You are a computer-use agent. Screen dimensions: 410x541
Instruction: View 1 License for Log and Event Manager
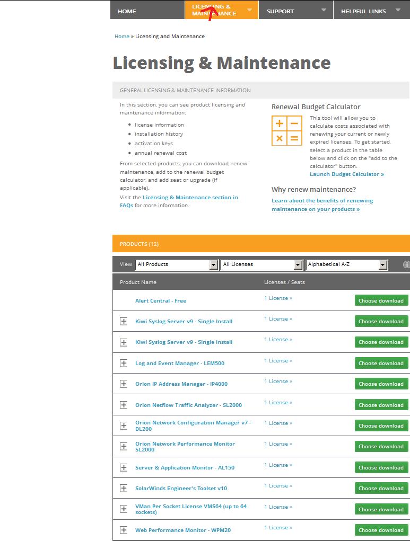[278, 360]
